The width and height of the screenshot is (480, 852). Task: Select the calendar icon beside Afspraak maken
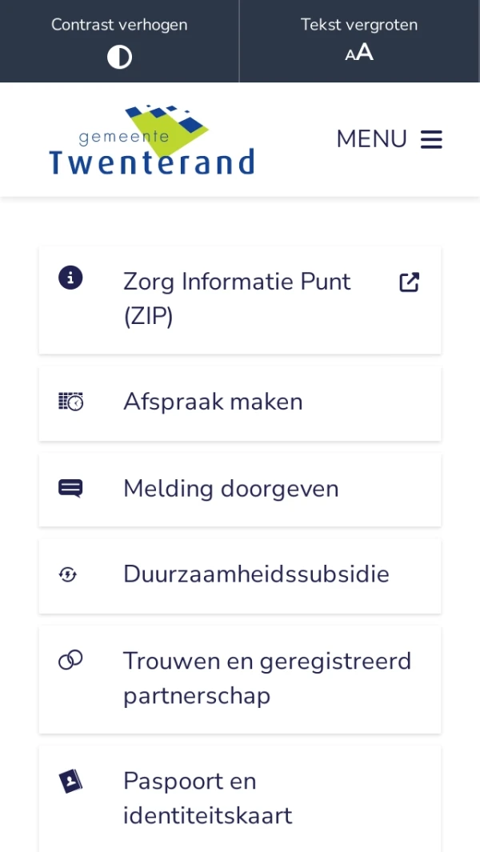[x=70, y=402]
